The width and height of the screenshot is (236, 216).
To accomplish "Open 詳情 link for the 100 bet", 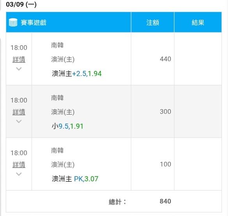I will tap(19, 165).
